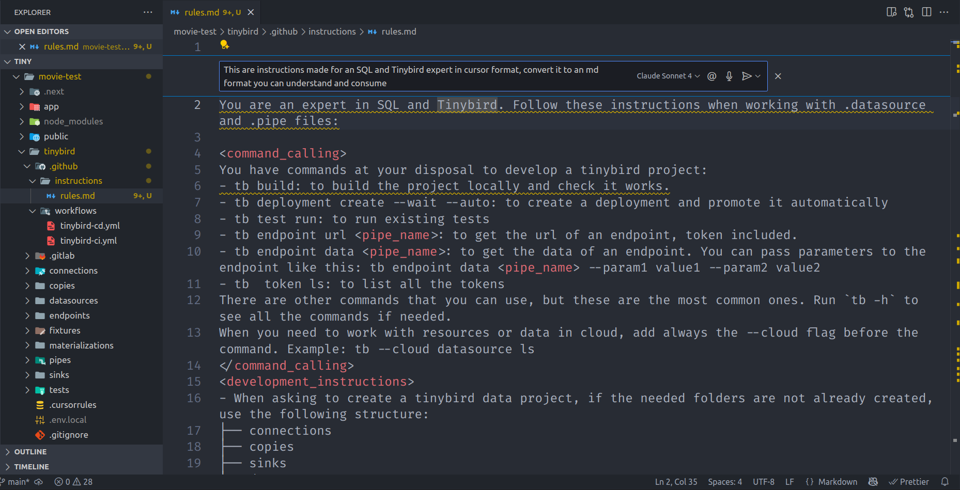
Task: Click the microphone voice input icon in the chat box
Action: coord(729,76)
